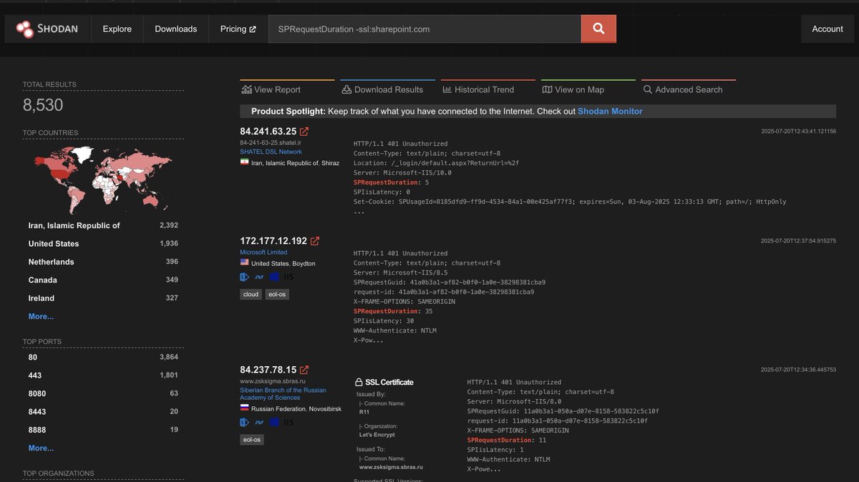Click the Download Results icon
Image resolution: width=859 pixels, height=482 pixels.
tap(348, 89)
